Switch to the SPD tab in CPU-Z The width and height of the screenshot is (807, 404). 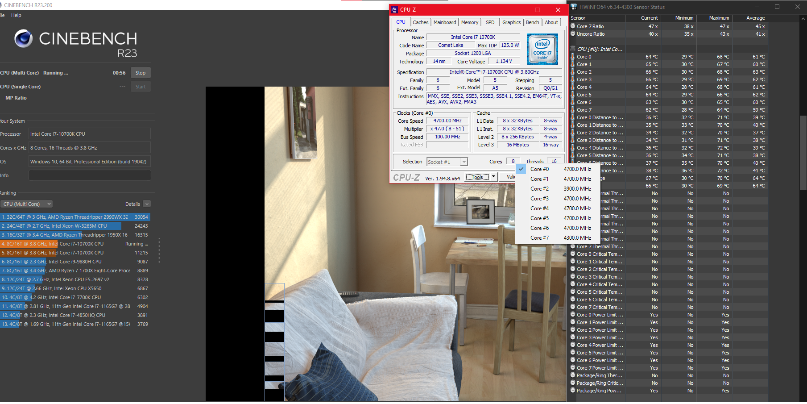click(x=490, y=22)
